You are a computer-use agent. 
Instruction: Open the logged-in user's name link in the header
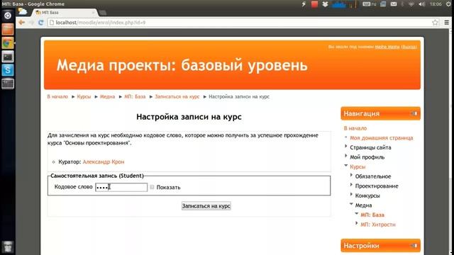387,47
